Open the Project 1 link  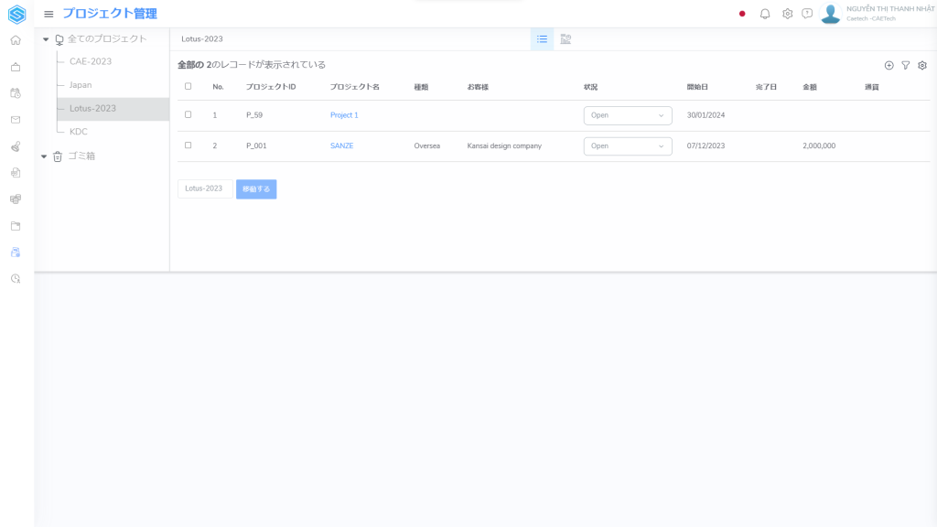pos(344,115)
